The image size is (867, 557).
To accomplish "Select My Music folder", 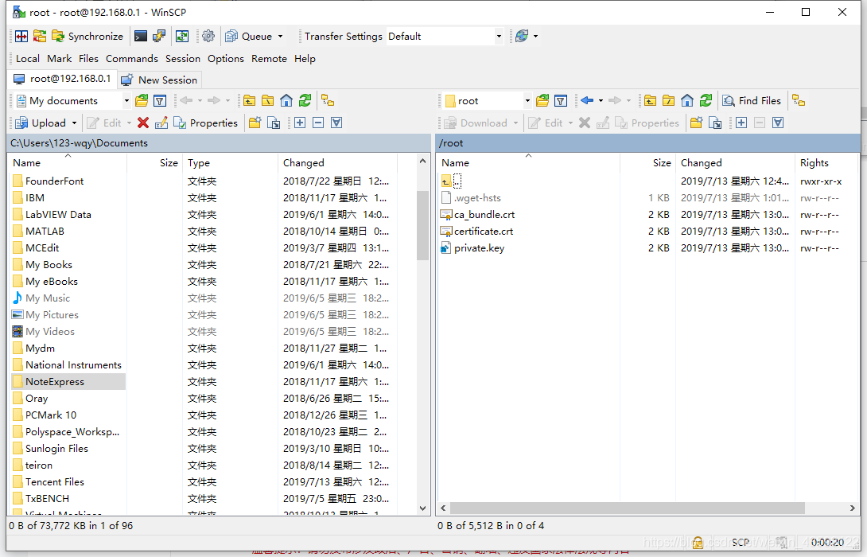I will 48,298.
